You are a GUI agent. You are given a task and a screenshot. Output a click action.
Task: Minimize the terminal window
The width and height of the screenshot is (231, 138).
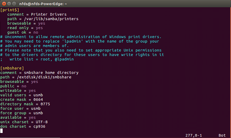point(9,4)
